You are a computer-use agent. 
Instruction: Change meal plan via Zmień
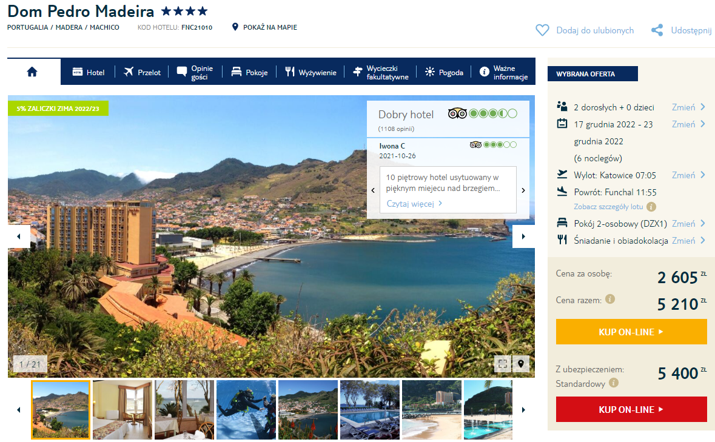point(688,241)
